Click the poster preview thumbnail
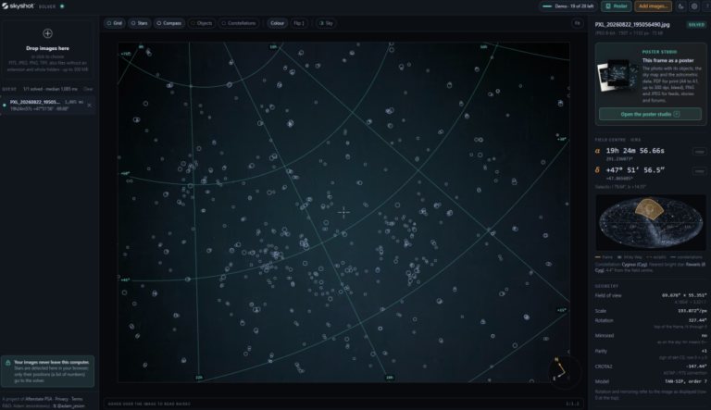 [617, 76]
